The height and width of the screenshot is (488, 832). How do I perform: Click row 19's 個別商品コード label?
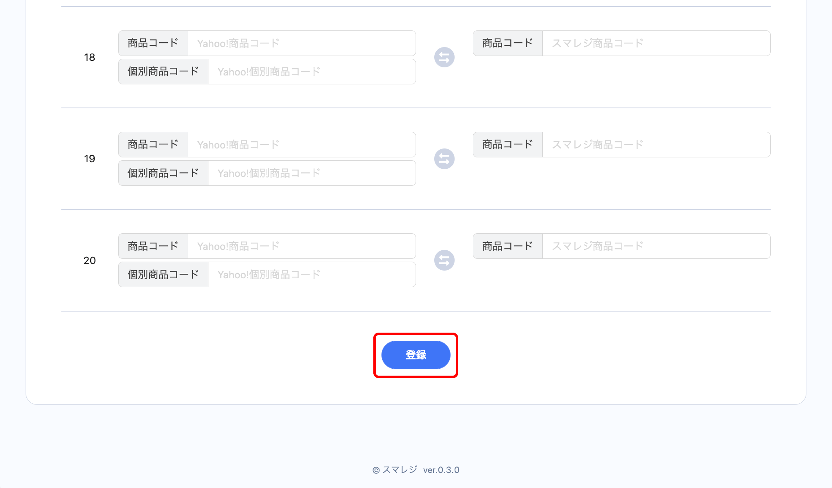pos(163,173)
